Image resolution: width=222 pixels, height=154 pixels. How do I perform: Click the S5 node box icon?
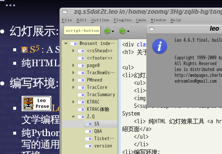pyautogui.click(x=88, y=124)
